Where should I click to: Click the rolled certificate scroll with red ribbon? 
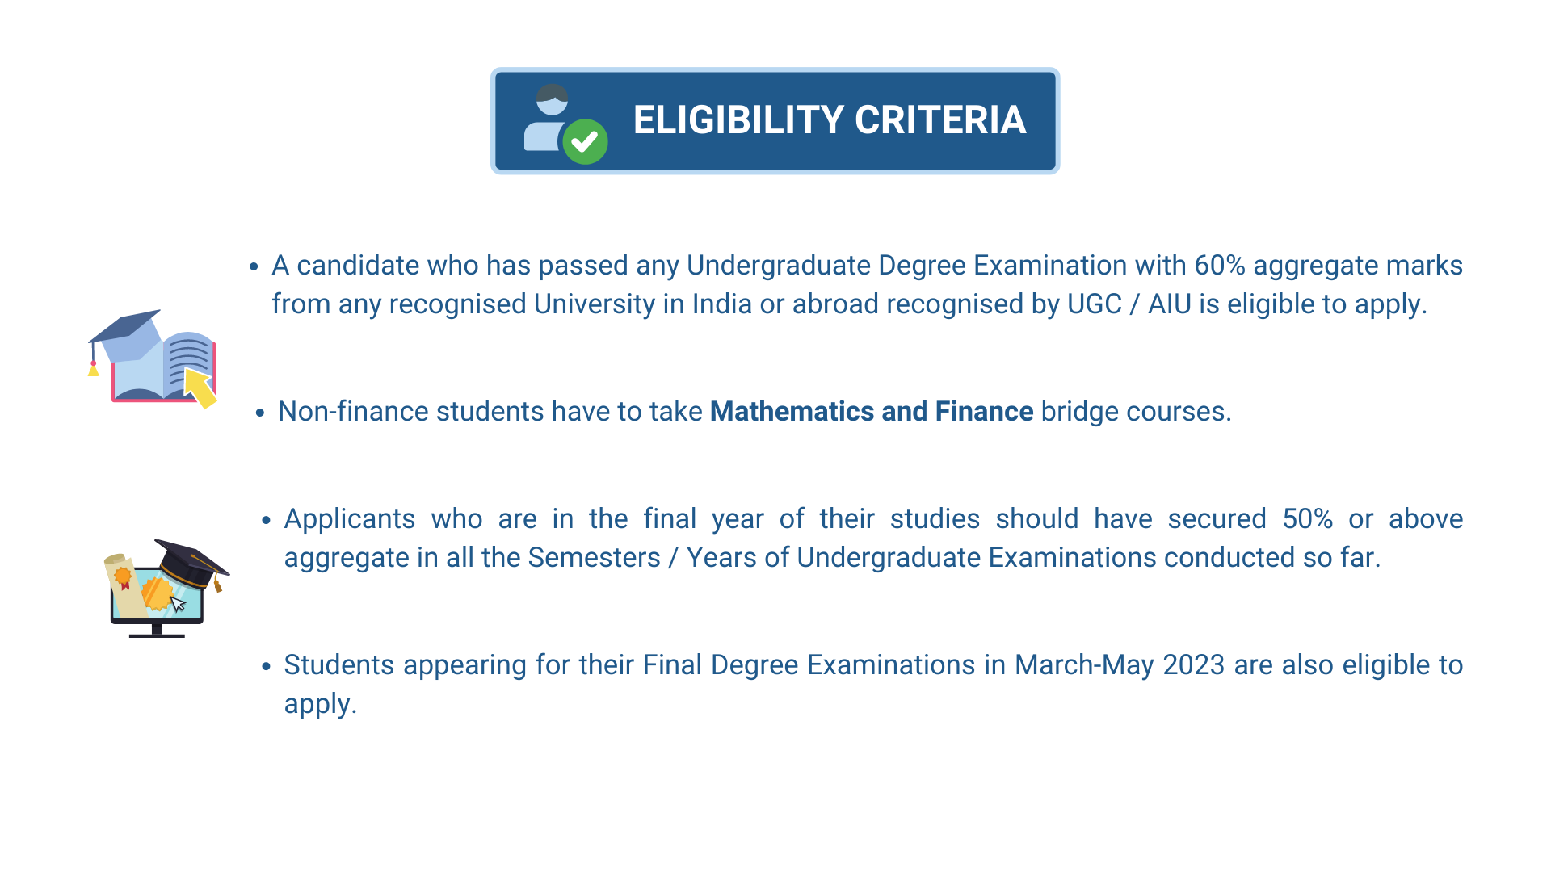[123, 585]
